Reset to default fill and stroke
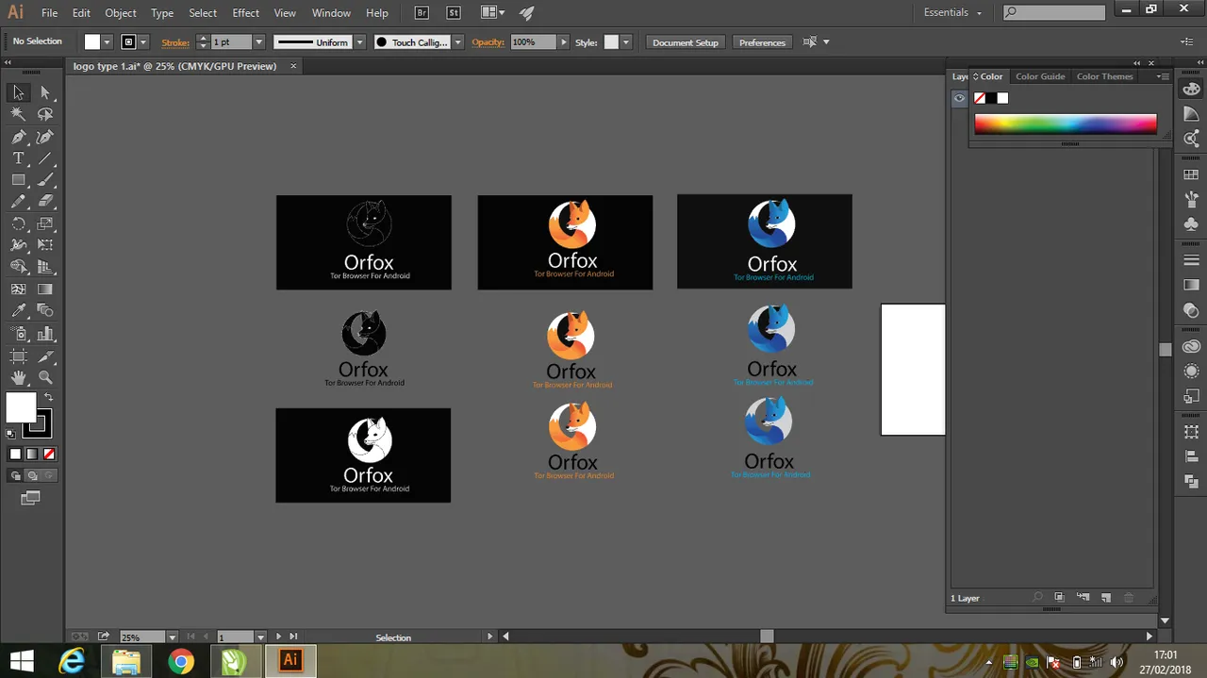The width and height of the screenshot is (1207, 678). (11, 434)
